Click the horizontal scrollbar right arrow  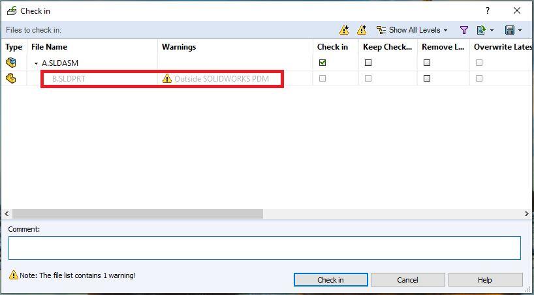tap(527, 214)
